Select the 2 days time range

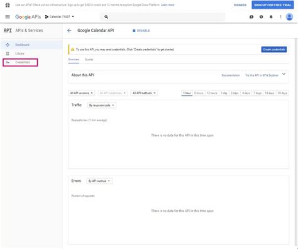tap(235, 93)
